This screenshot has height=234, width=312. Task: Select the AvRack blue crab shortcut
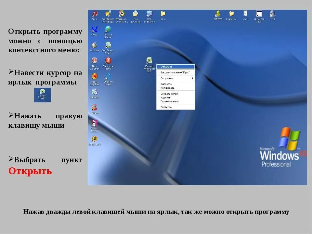tap(95, 31)
